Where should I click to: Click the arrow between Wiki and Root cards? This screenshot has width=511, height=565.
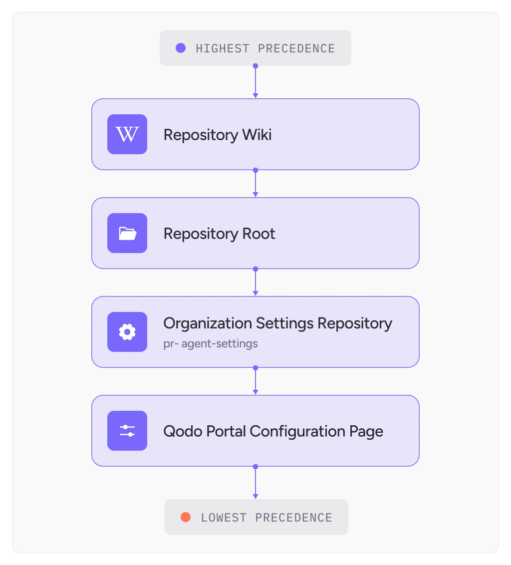tap(255, 185)
